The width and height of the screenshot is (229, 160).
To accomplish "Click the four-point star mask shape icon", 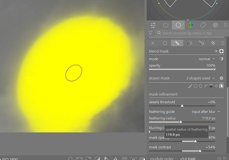I will 216,86.
